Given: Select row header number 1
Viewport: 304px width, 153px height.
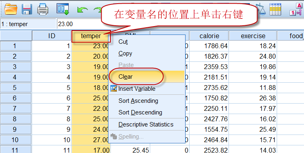Looking at the screenshot, I should point(16,46).
